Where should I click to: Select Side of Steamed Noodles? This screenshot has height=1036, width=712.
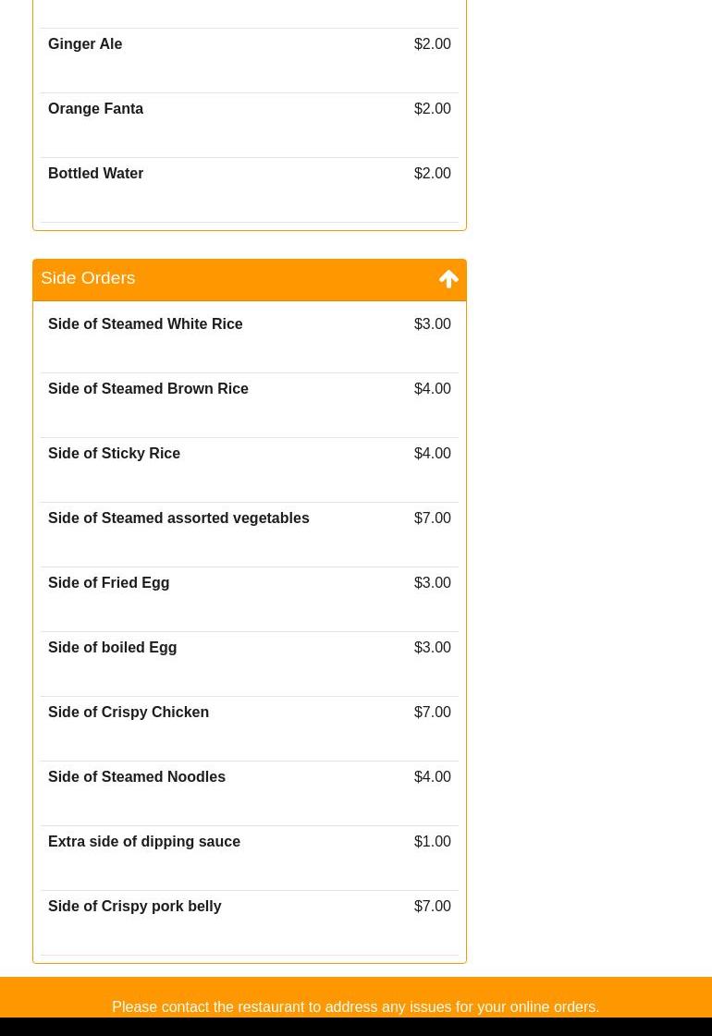coord(250,794)
